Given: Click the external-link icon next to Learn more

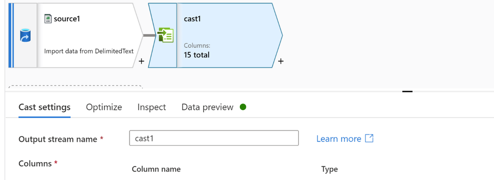Looking at the screenshot, I should coord(369,138).
